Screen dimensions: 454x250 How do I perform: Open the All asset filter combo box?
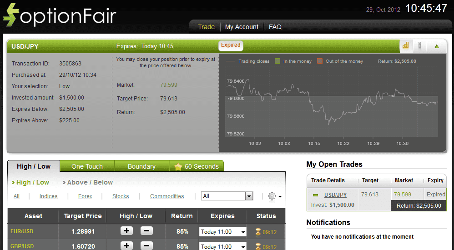pos(227,196)
